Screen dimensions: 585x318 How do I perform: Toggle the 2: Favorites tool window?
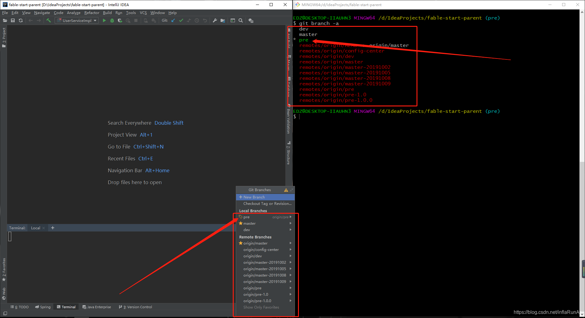click(x=4, y=270)
